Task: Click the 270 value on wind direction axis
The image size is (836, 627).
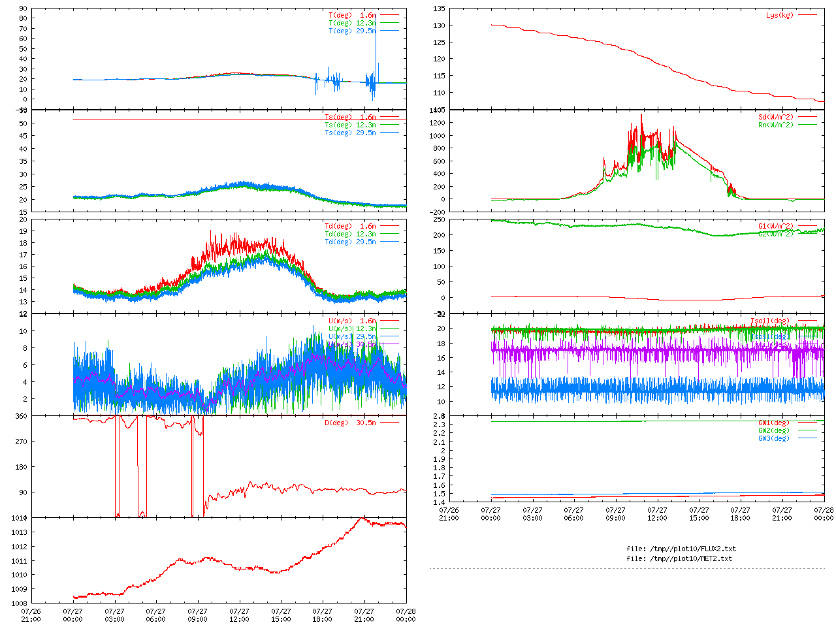Action: coord(21,442)
